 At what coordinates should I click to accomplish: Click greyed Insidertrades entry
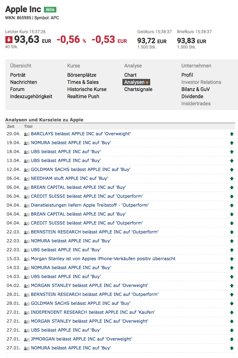196,104
